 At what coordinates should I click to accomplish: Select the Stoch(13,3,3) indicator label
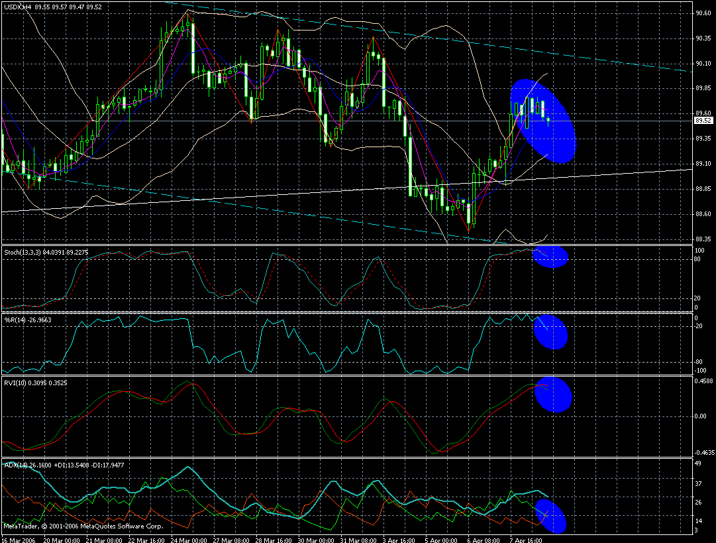tap(46, 253)
